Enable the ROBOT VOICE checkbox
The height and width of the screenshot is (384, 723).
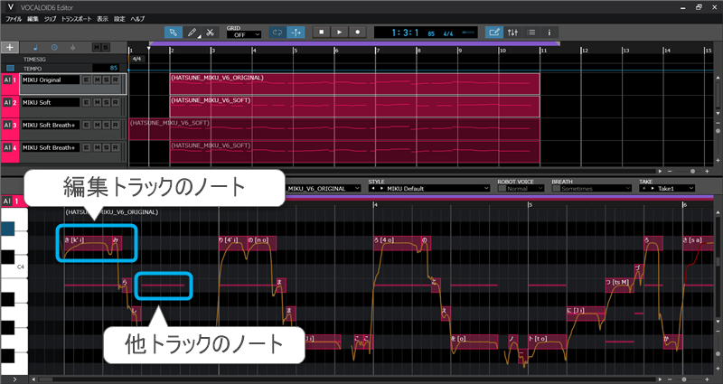502,189
